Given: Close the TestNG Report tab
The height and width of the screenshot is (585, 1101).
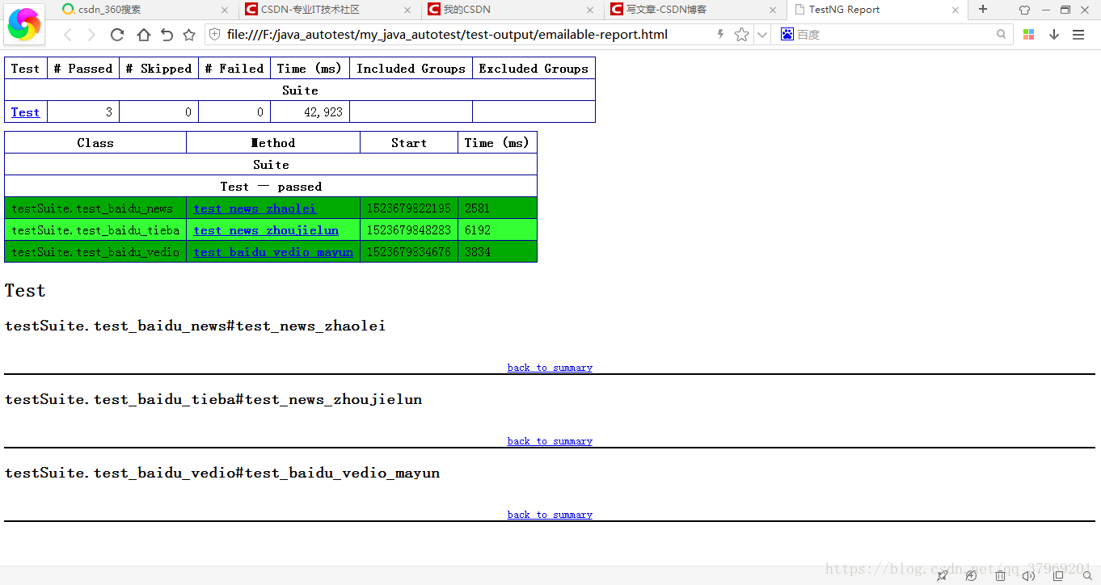Looking at the screenshot, I should (x=955, y=10).
